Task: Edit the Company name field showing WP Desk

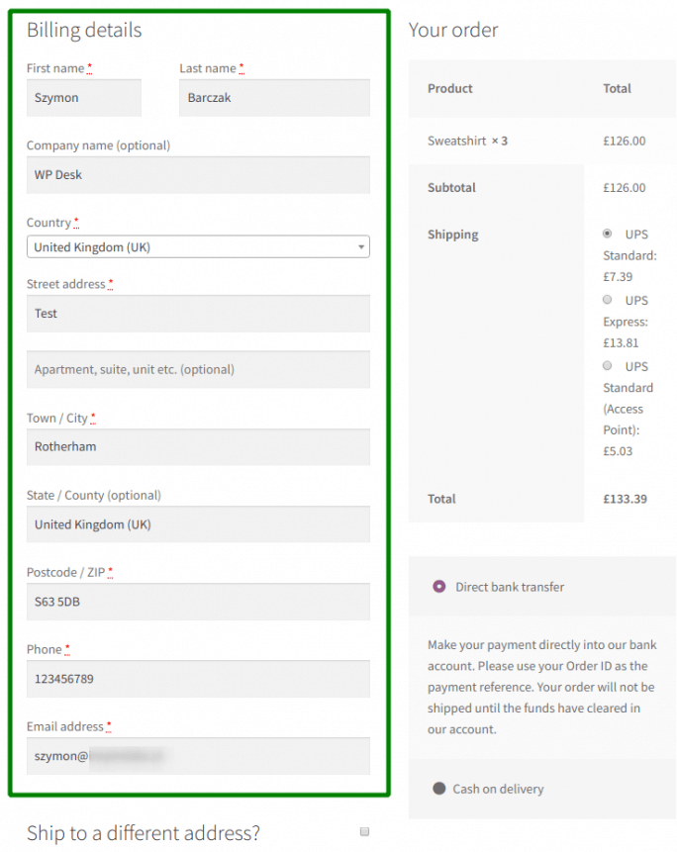Action: (x=197, y=174)
